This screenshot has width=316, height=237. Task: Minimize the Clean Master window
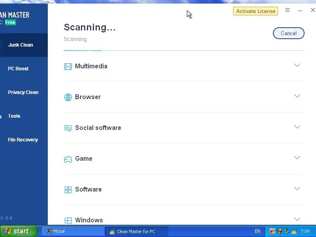tap(300, 11)
